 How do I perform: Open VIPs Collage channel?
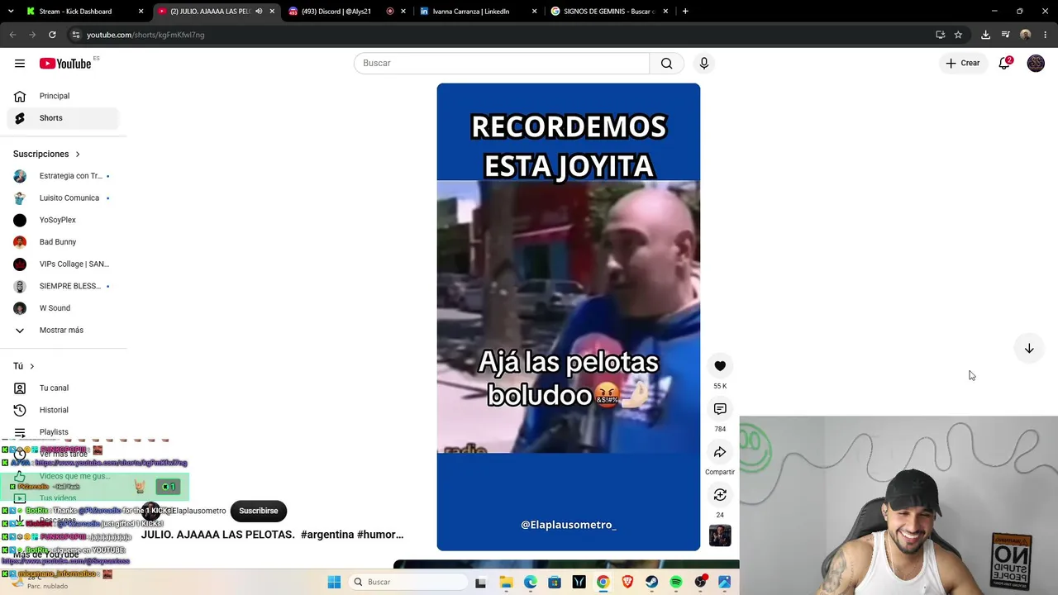pos(63,264)
